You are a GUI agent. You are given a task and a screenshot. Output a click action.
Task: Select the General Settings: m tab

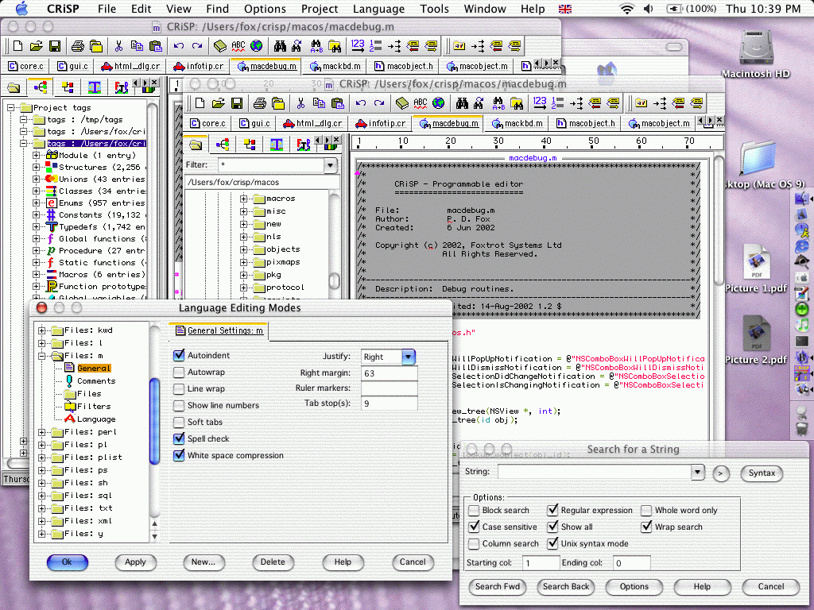219,330
